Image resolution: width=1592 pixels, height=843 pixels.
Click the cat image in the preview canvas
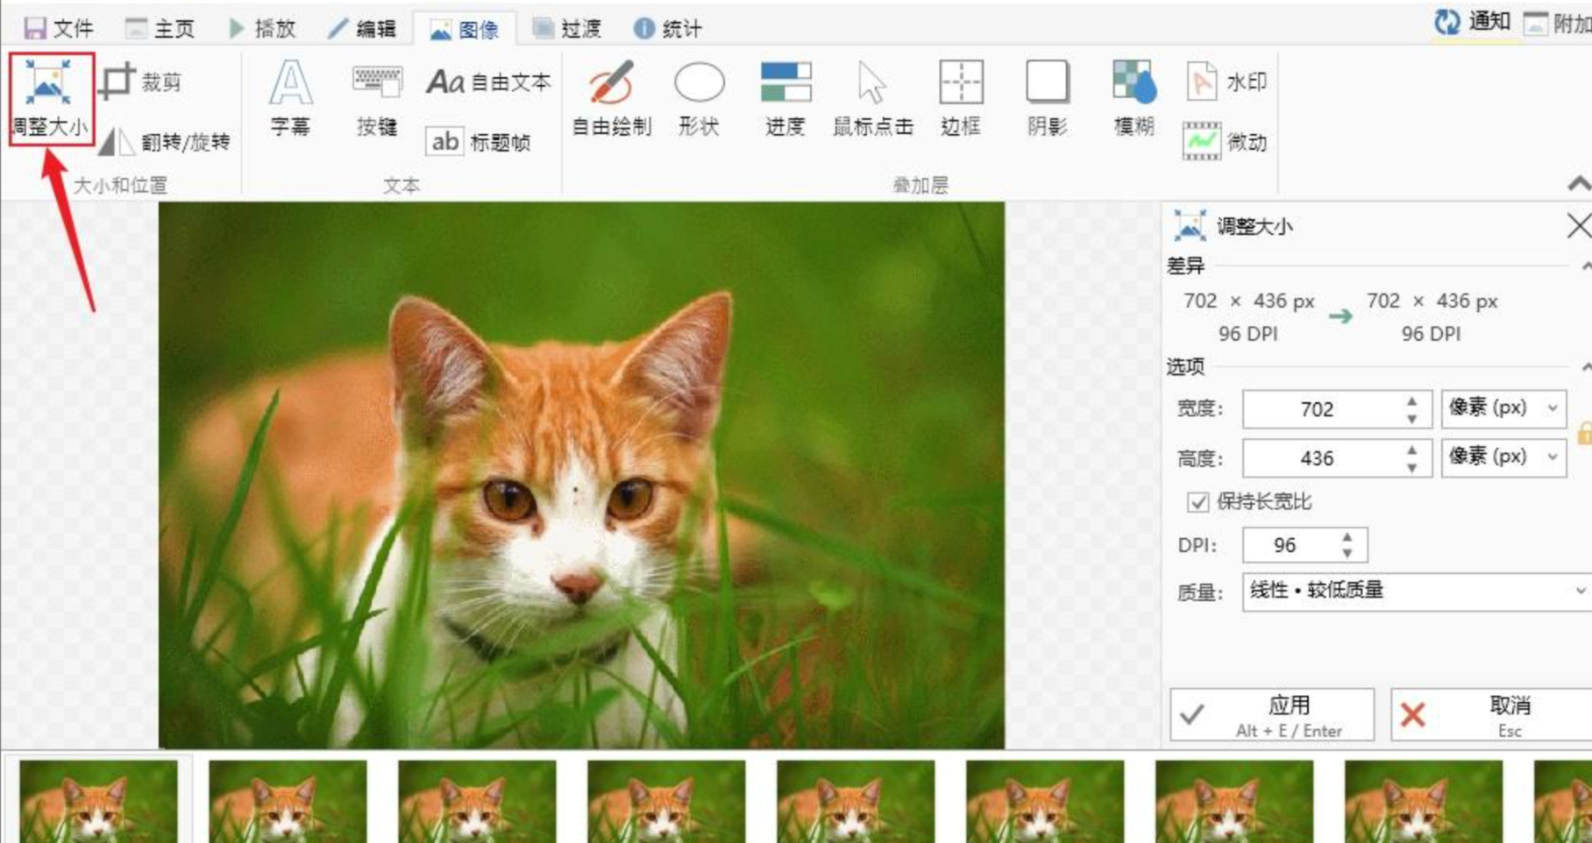point(581,475)
